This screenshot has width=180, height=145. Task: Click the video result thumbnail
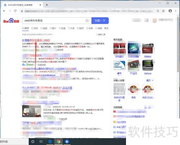[x=32, y=111]
